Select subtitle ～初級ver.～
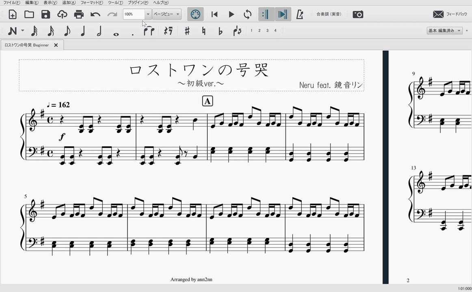Screen dimensions: 472x292 coord(201,83)
